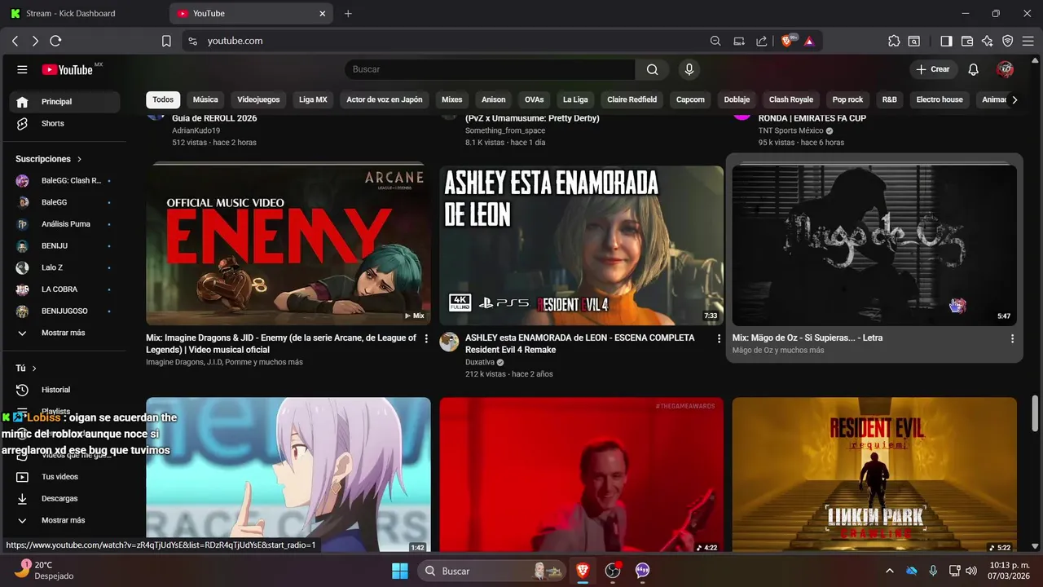This screenshot has height=587, width=1043.
Task: Open Descargas in the sidebar
Action: 64,498
